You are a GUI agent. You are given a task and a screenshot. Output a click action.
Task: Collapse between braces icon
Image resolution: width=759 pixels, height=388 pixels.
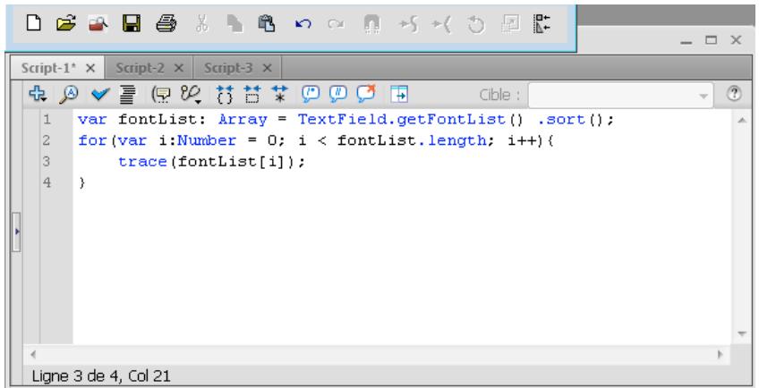[x=225, y=95]
